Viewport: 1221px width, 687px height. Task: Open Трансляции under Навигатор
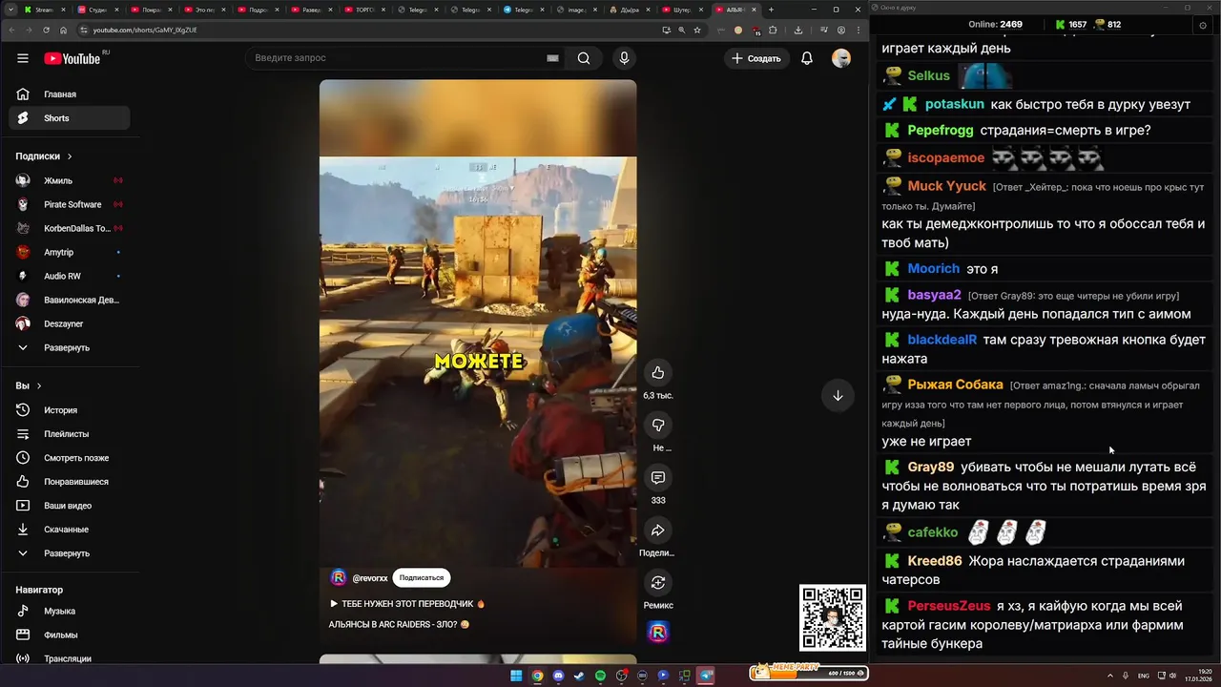pos(69,658)
